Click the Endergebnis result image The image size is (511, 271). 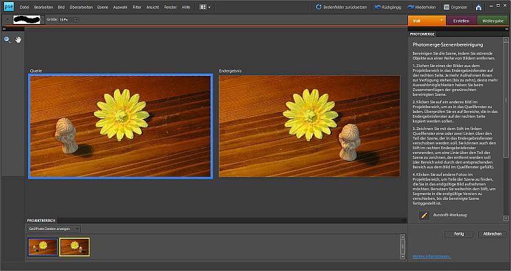(x=309, y=126)
